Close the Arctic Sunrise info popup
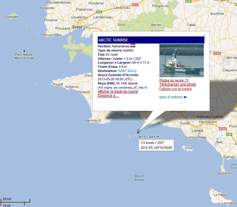Screen dimensions: 237x207 click(x=204, y=36)
